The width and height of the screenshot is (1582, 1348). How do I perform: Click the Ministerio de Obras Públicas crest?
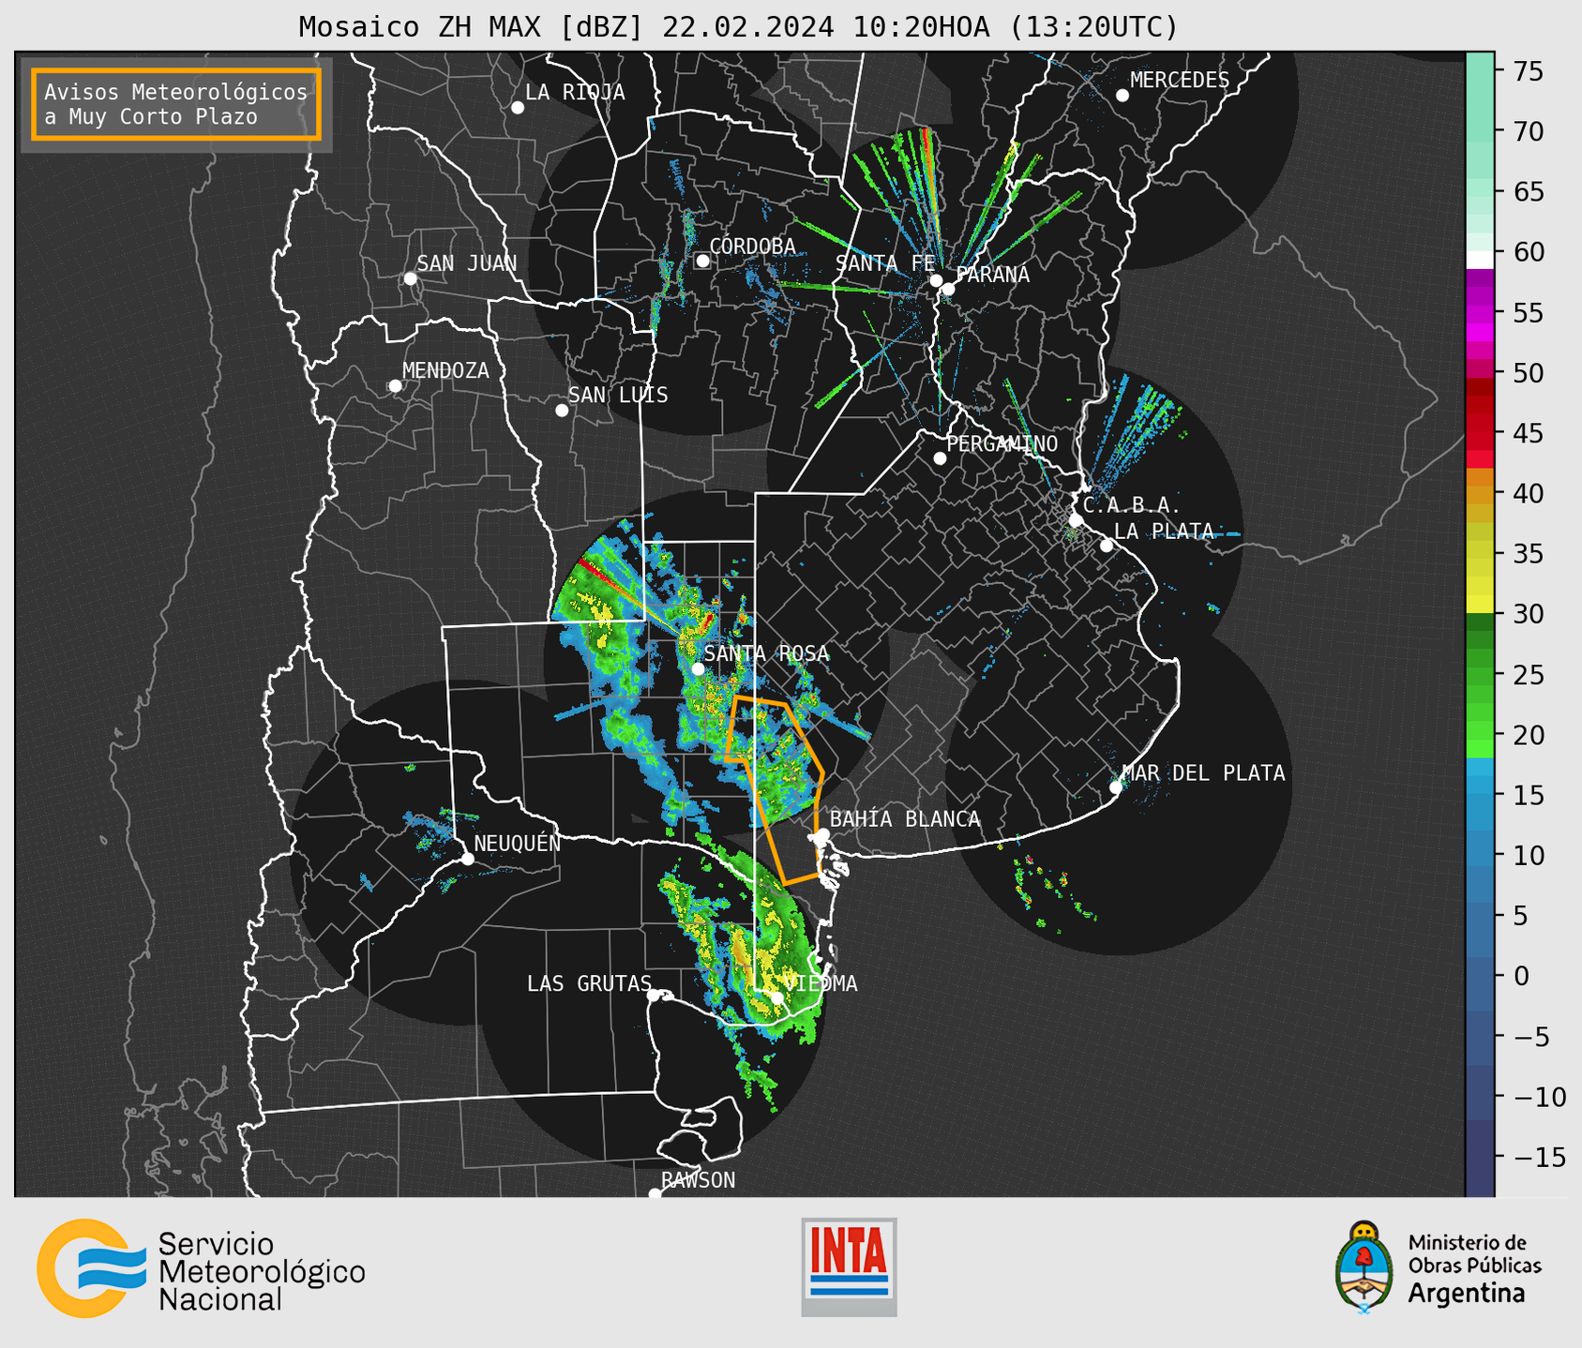point(1364,1267)
